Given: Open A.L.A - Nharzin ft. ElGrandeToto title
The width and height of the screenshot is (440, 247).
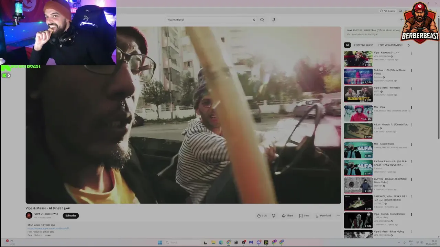Looking at the screenshot, I should point(391,125).
